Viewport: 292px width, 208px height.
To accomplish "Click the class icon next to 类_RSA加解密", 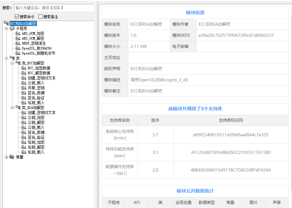I will 18,108.
